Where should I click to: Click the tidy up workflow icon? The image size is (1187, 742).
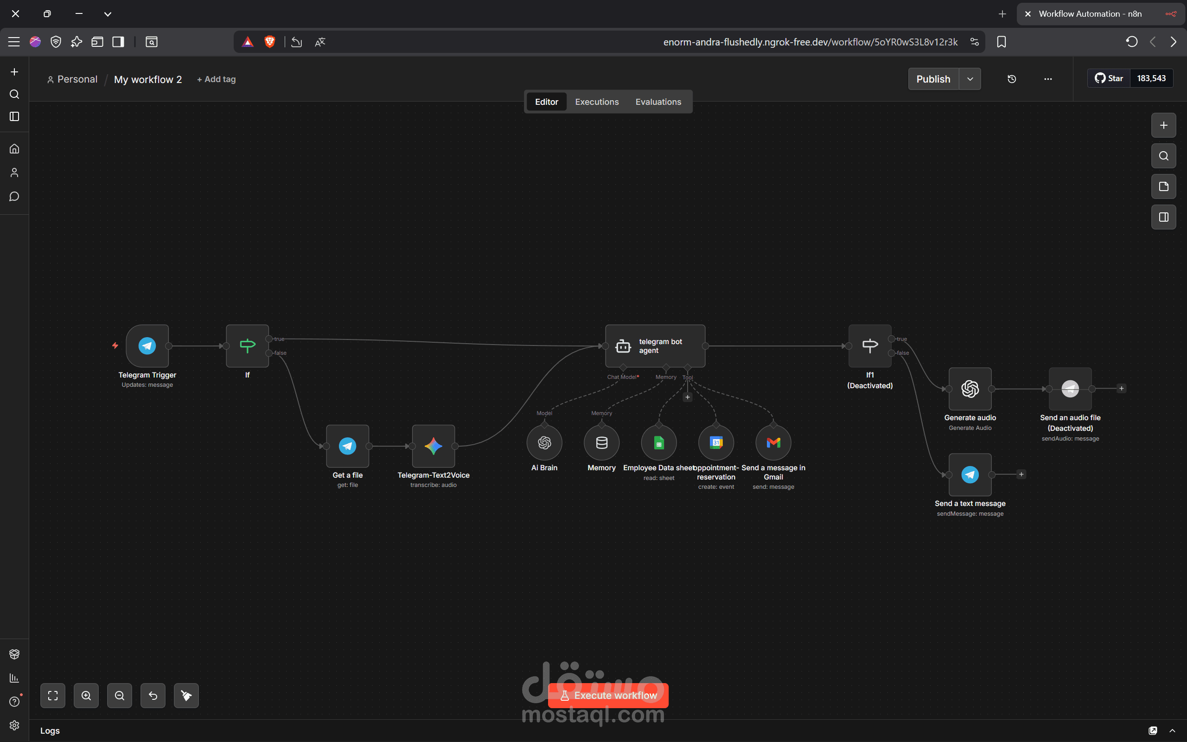(186, 695)
